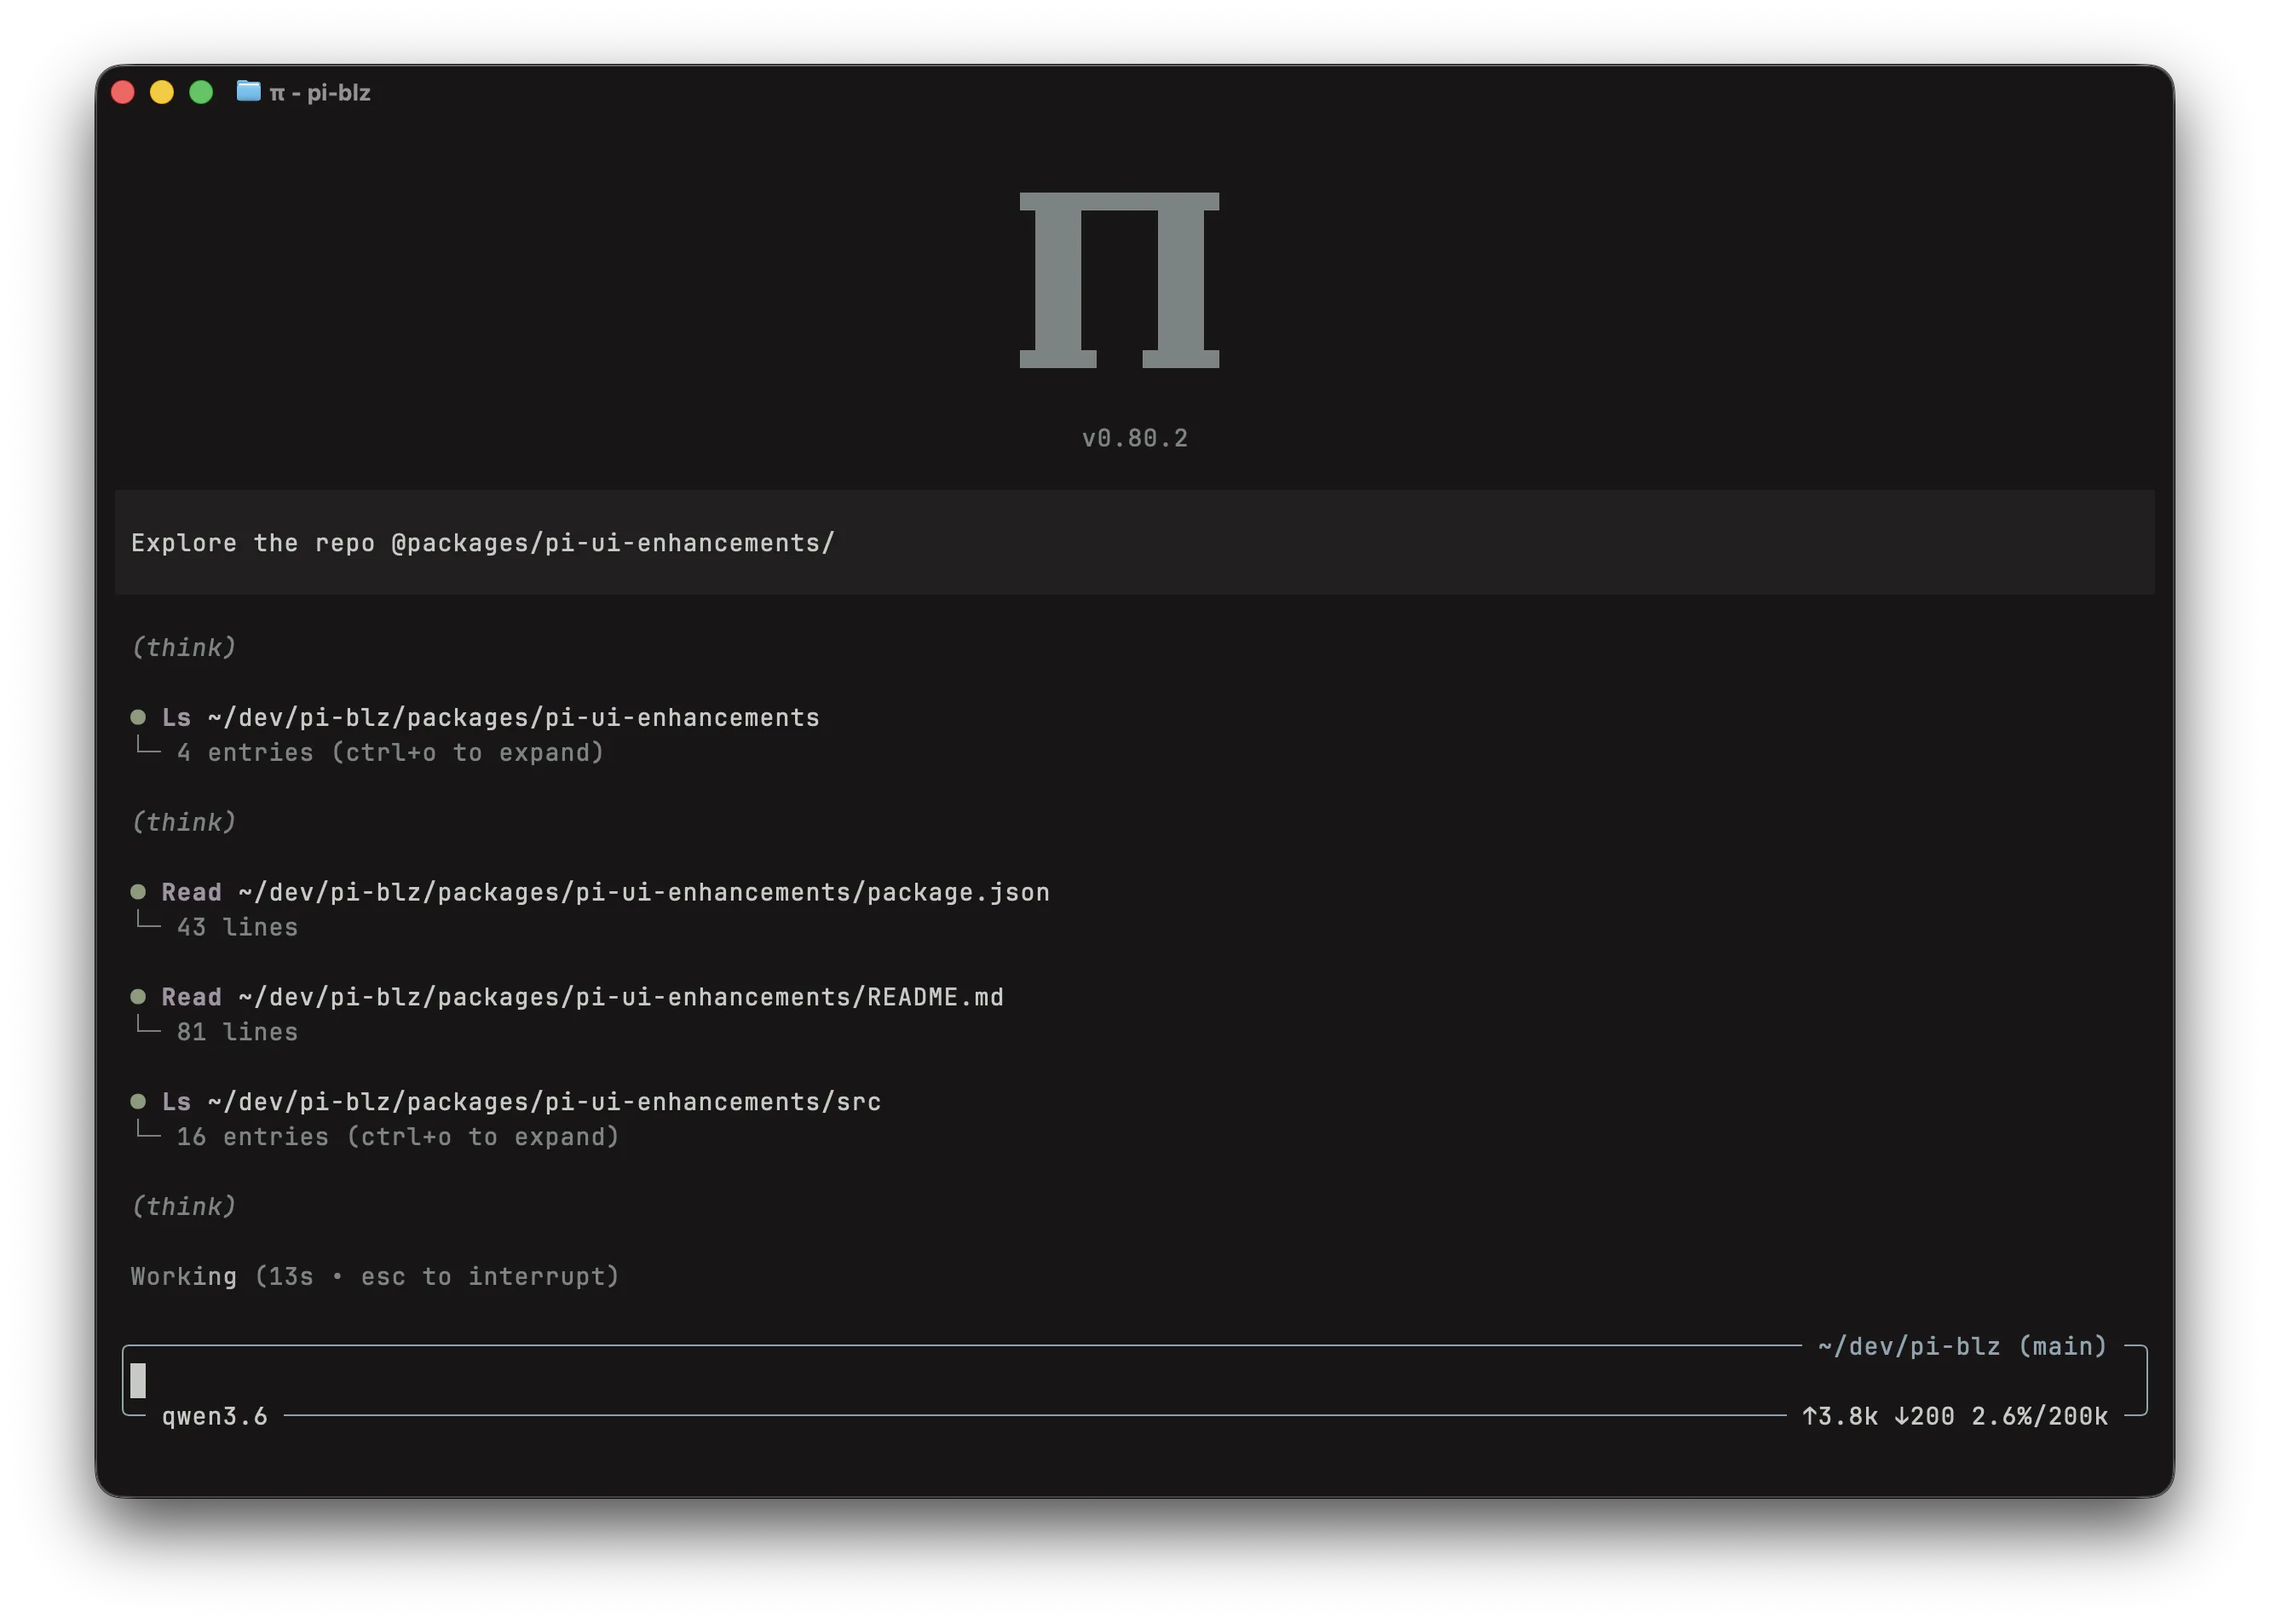Click the qwen3.6 model label

215,1416
